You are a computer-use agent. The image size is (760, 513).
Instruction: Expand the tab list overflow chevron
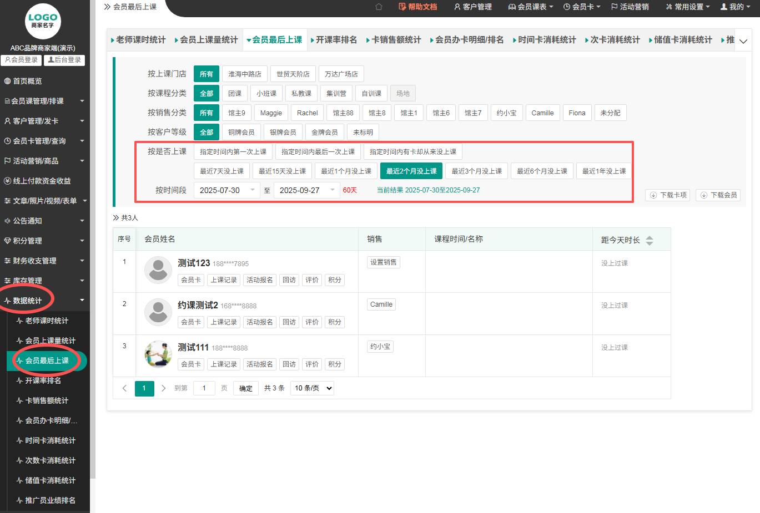click(x=743, y=41)
